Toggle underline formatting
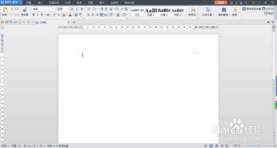277x148 pixels. [42, 15]
